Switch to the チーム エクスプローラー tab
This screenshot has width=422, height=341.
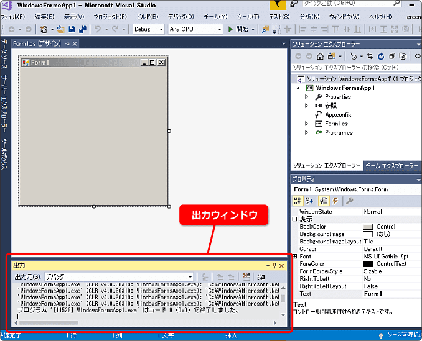pyautogui.click(x=392, y=166)
